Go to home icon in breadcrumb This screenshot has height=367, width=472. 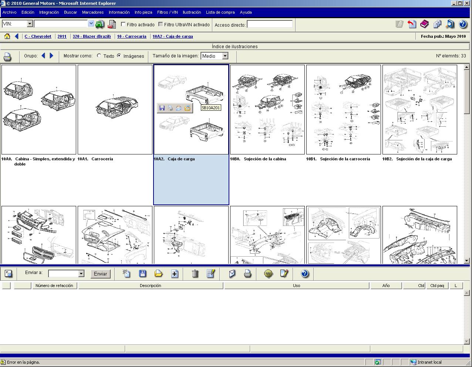(7, 36)
